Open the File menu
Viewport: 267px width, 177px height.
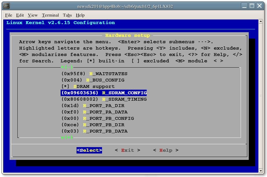(8, 15)
